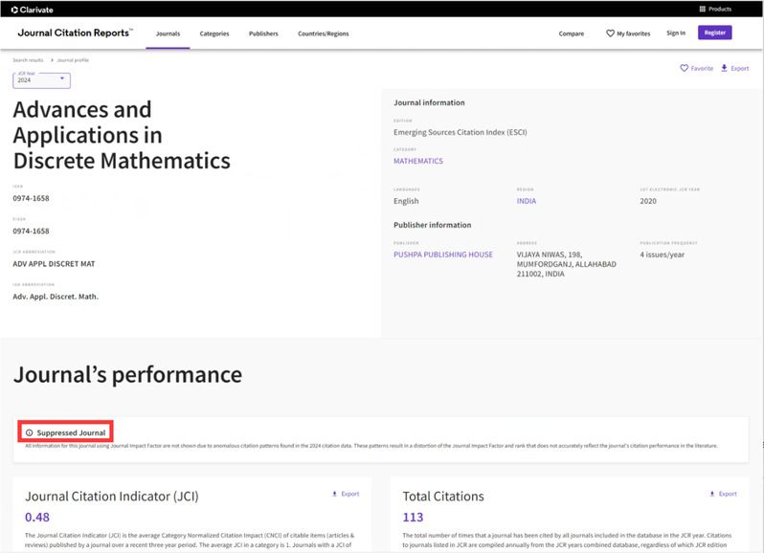Export the Total Citations data
The width and height of the screenshot is (764, 553).
[x=710, y=494]
